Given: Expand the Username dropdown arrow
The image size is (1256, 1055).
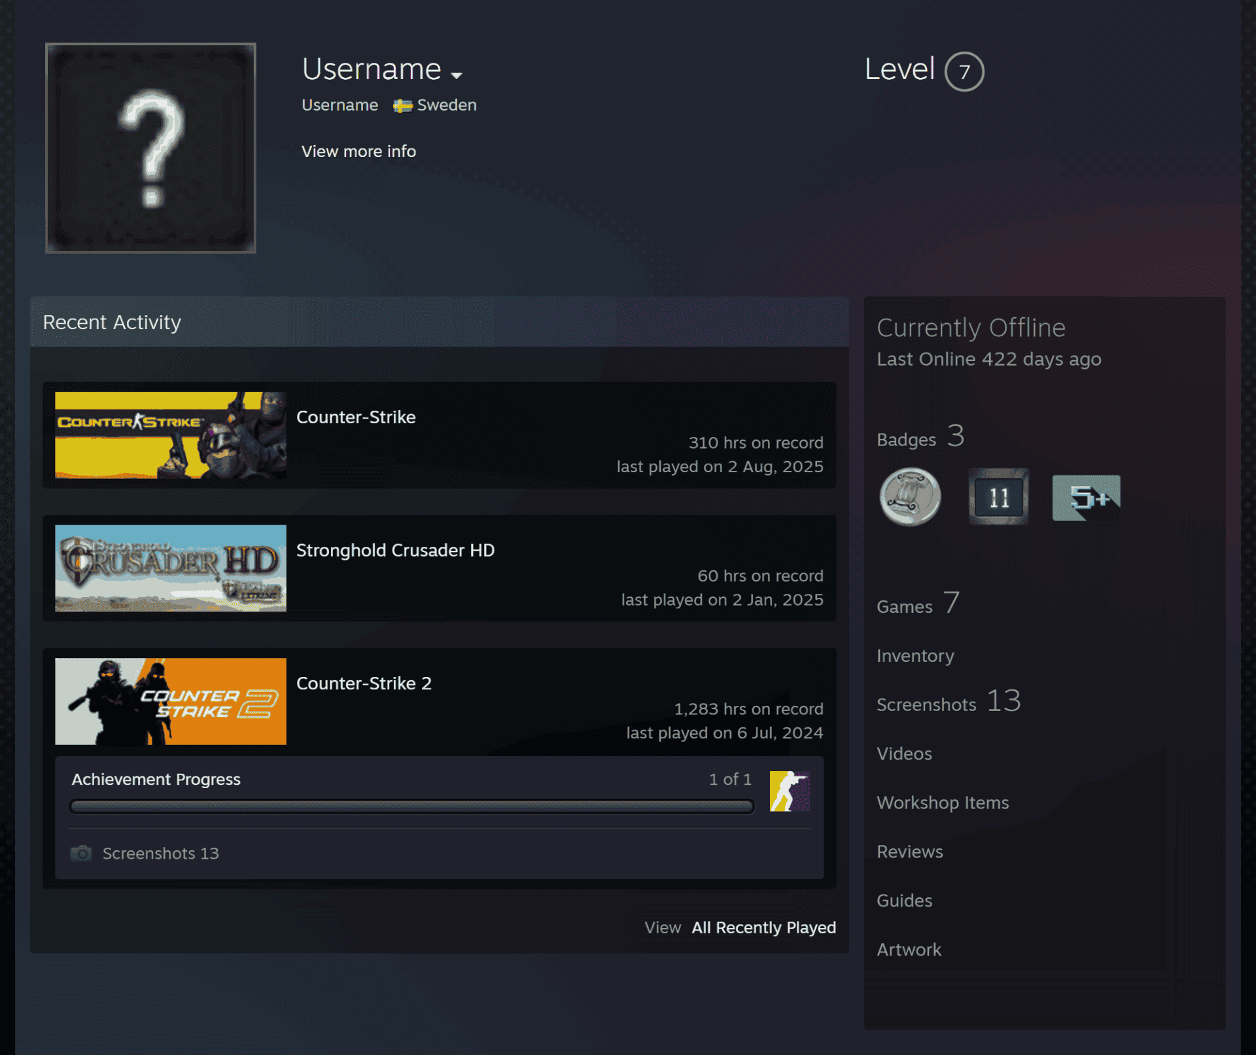Looking at the screenshot, I should coord(457,75).
